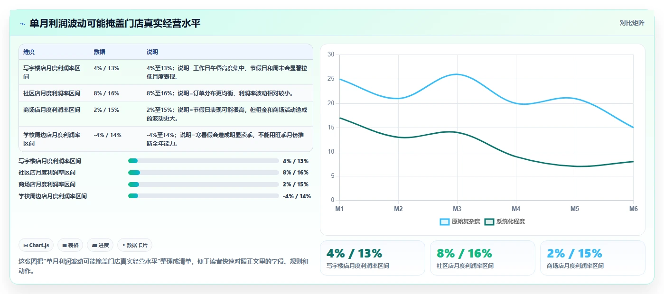Click the table data value 8% / 16%
The height and width of the screenshot is (294, 664).
(106, 93)
